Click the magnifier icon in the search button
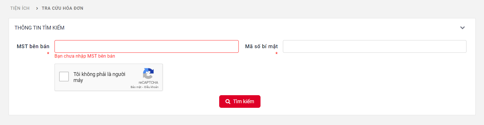 (x=228, y=101)
